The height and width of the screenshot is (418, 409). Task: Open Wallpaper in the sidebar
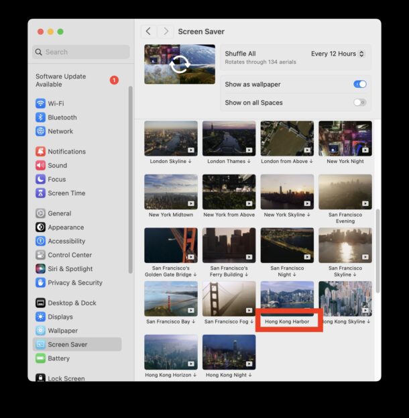click(x=62, y=331)
